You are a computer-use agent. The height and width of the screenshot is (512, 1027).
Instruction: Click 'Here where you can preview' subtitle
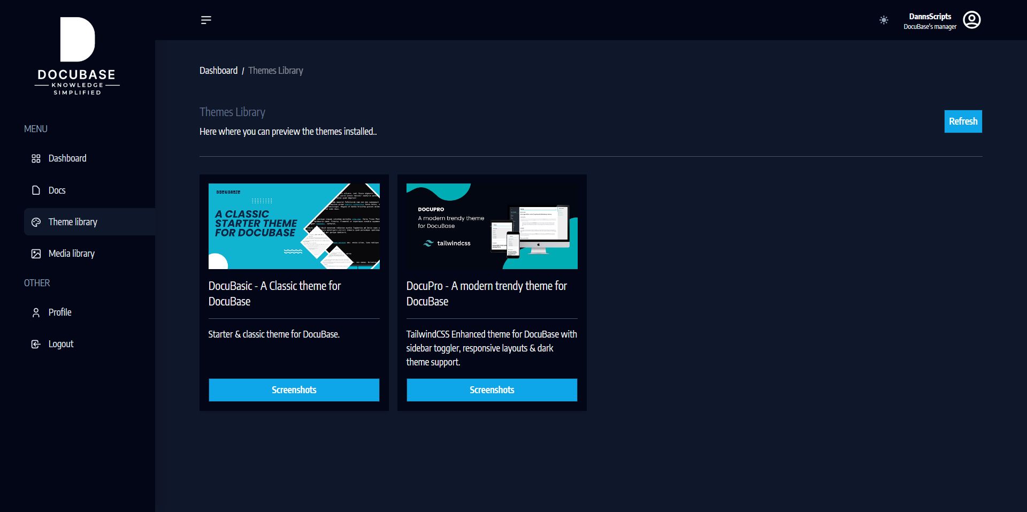point(288,132)
